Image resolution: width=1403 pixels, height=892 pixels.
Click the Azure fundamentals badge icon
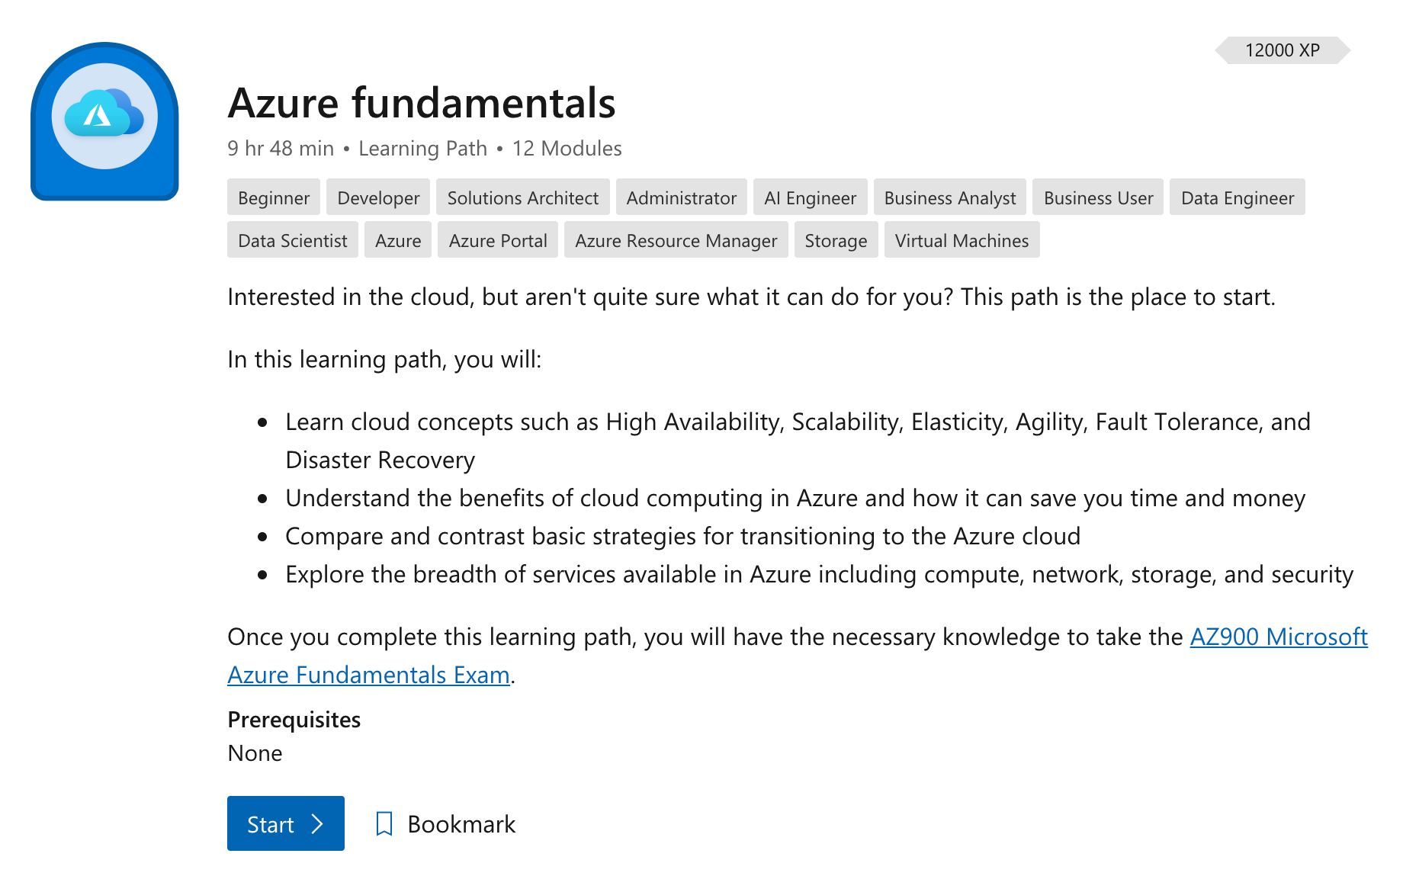(103, 122)
